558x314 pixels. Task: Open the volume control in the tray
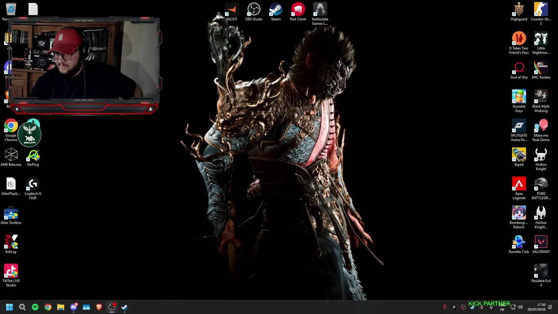coord(520,307)
